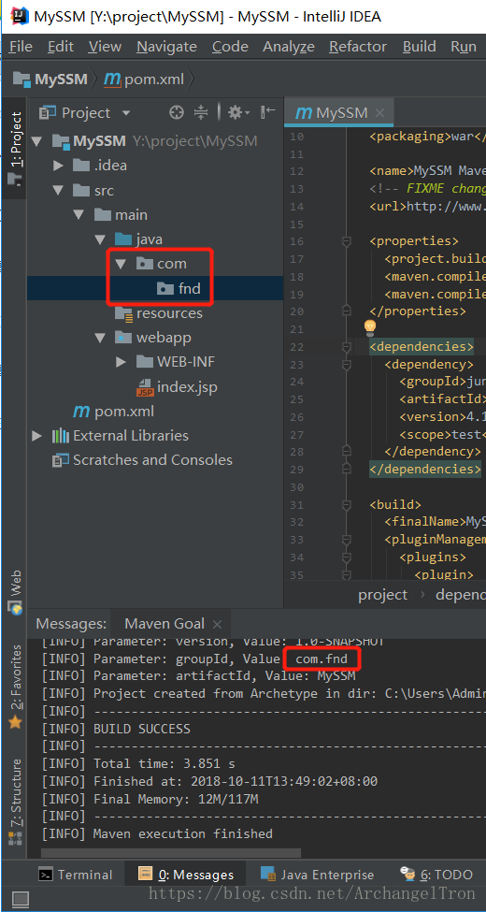Collapse the java folder
The image size is (486, 912).
tap(100, 239)
